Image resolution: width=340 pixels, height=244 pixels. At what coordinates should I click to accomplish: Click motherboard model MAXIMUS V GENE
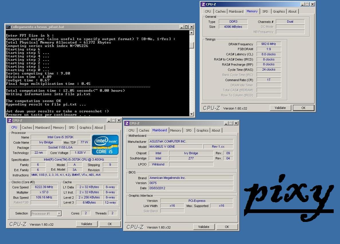[x=175, y=147]
